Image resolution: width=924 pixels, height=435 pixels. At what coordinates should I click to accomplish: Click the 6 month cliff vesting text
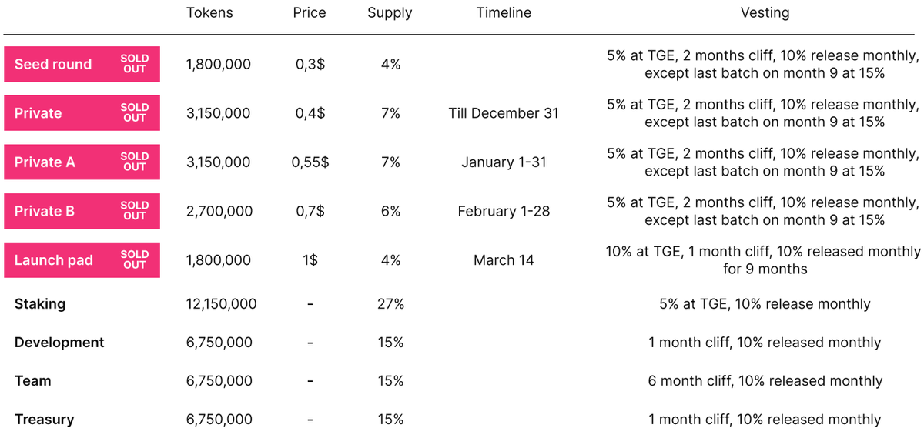tap(765, 381)
